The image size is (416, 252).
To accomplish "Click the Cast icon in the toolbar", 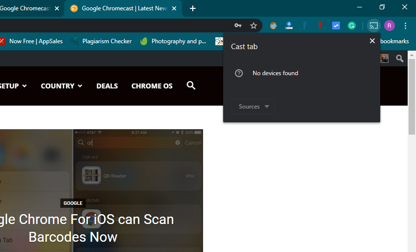I will click(373, 26).
